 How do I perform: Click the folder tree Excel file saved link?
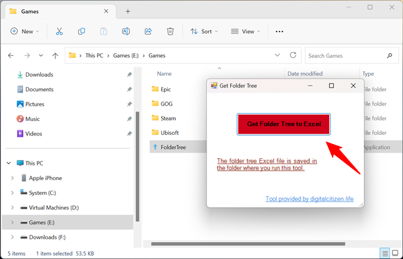coord(267,165)
